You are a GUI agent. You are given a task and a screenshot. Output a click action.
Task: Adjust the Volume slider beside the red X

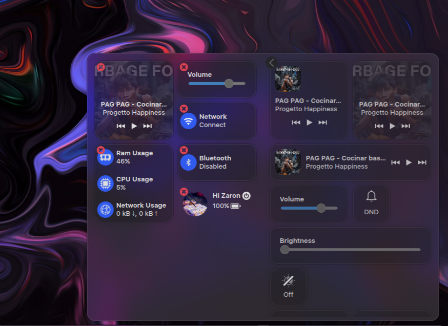[x=217, y=84]
